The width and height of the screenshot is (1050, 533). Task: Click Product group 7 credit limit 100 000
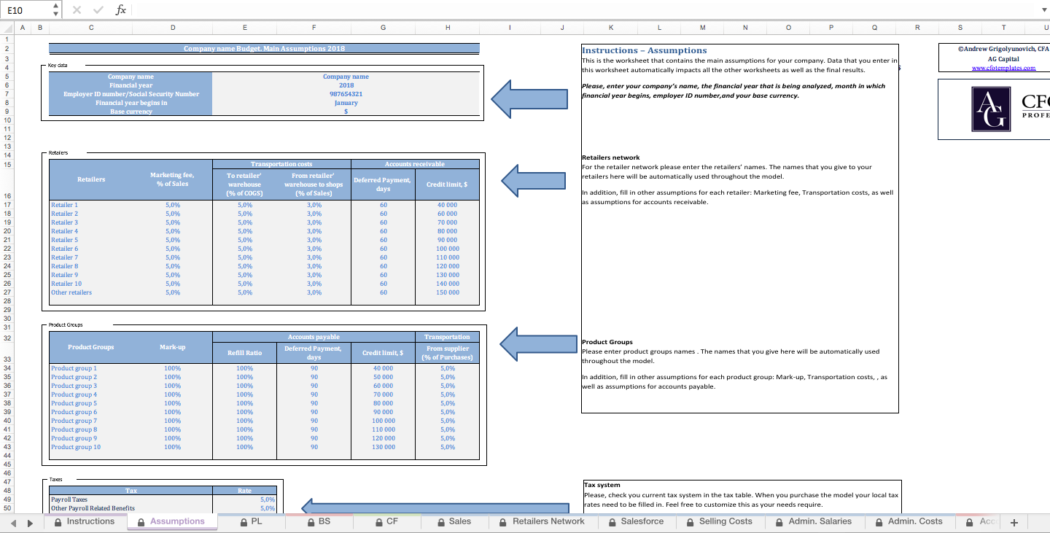(384, 421)
